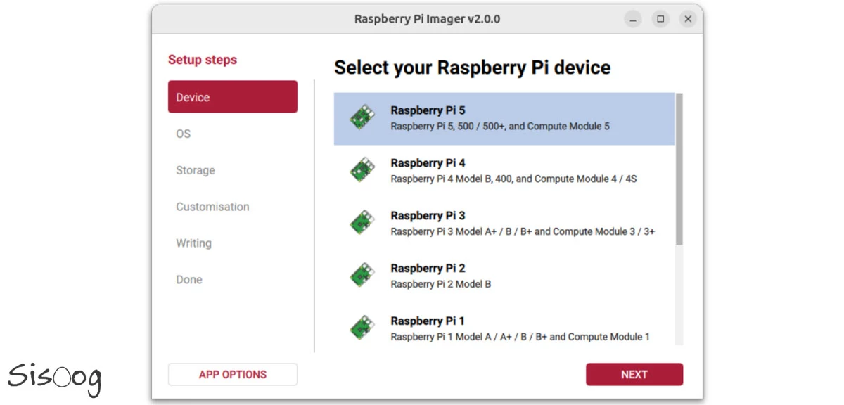Minimize the Raspberry Pi Imager window
844x405 pixels.
633,19
